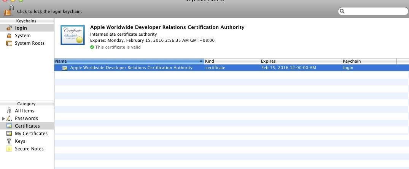Image resolution: width=409 pixels, height=169 pixels.
Task: Click the Secure Notes yellow note icon
Action: click(9, 149)
